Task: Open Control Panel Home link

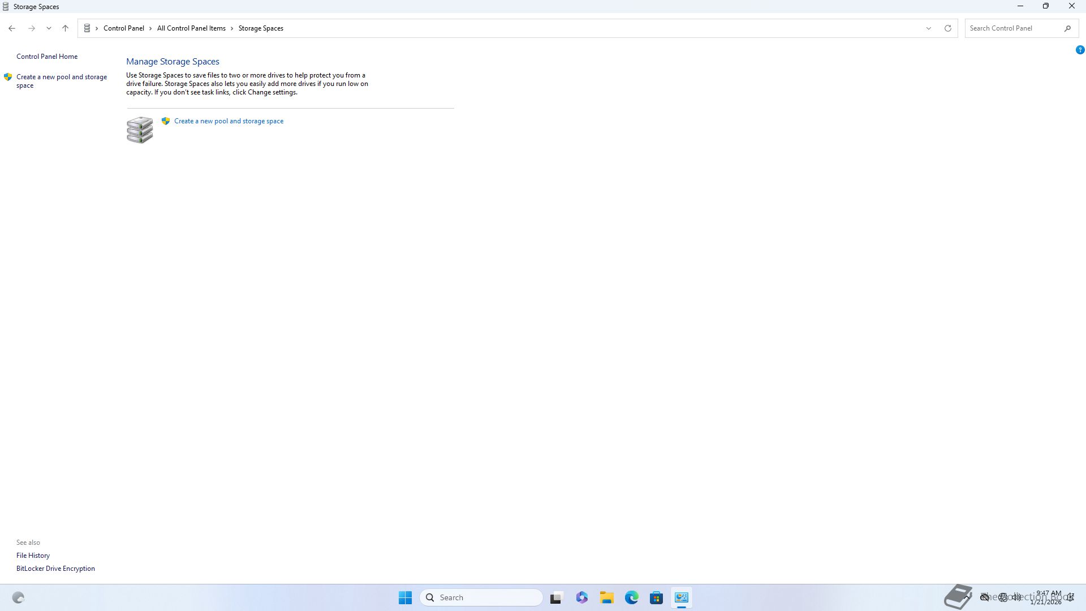Action: [47, 57]
